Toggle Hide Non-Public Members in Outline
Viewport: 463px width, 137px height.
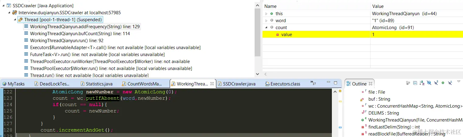click(x=443, y=83)
